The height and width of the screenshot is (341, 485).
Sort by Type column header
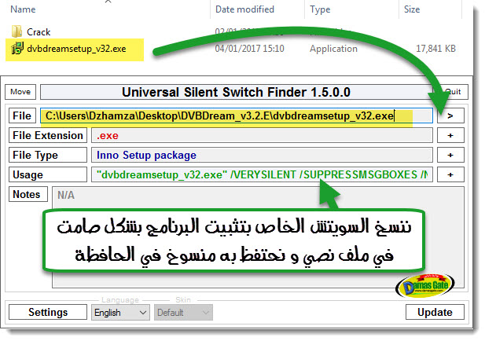[x=320, y=9]
